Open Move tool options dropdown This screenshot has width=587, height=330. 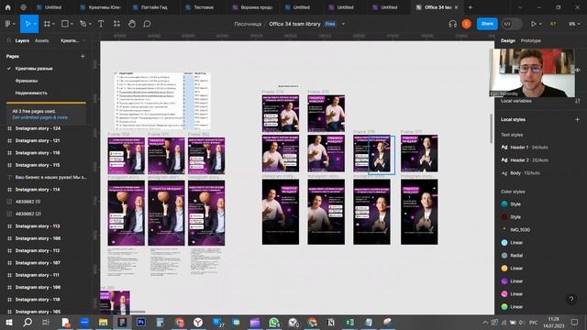[x=35, y=24]
